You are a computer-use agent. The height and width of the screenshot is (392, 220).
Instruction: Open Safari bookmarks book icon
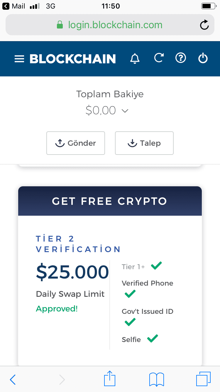157,379
